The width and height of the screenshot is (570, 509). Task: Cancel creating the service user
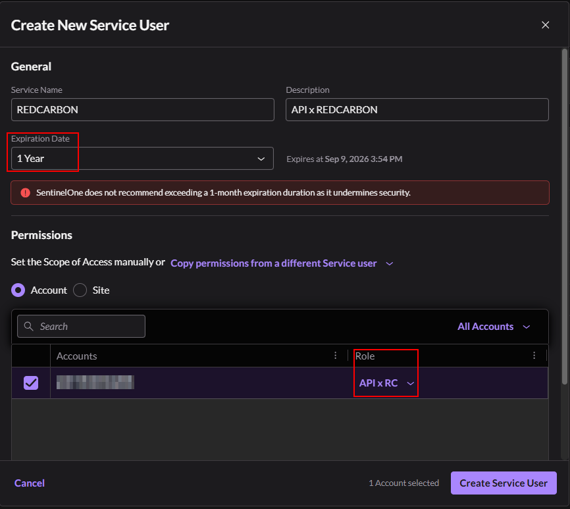coord(30,483)
